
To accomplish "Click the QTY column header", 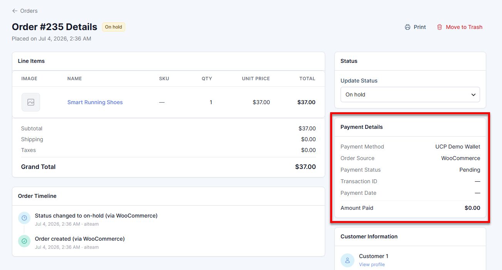I will [207, 78].
